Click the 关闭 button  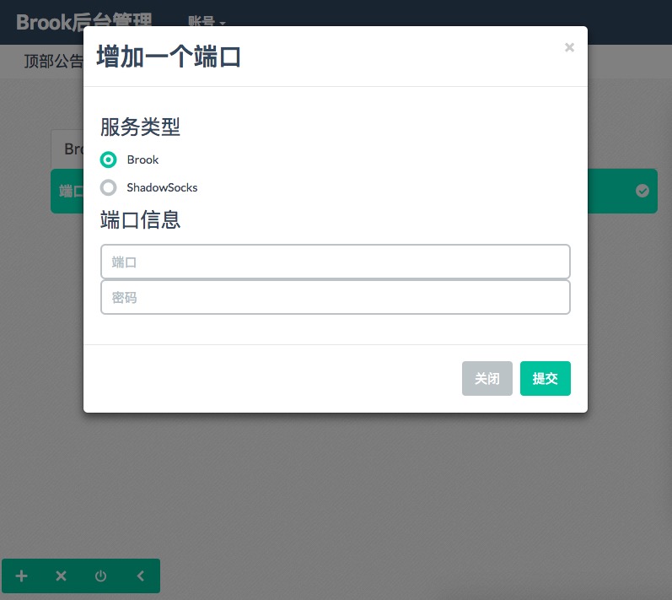(487, 379)
